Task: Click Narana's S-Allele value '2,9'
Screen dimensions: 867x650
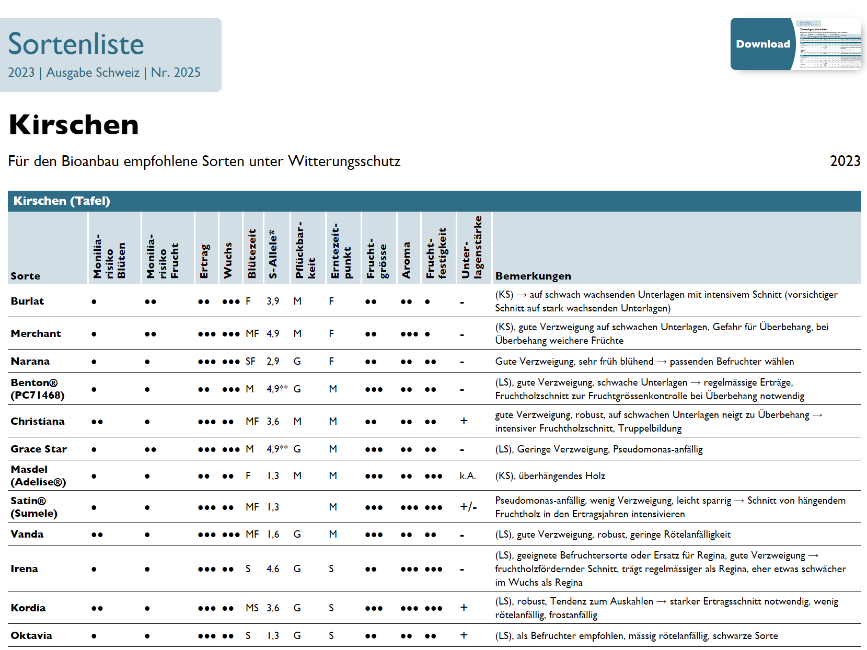Action: click(273, 361)
